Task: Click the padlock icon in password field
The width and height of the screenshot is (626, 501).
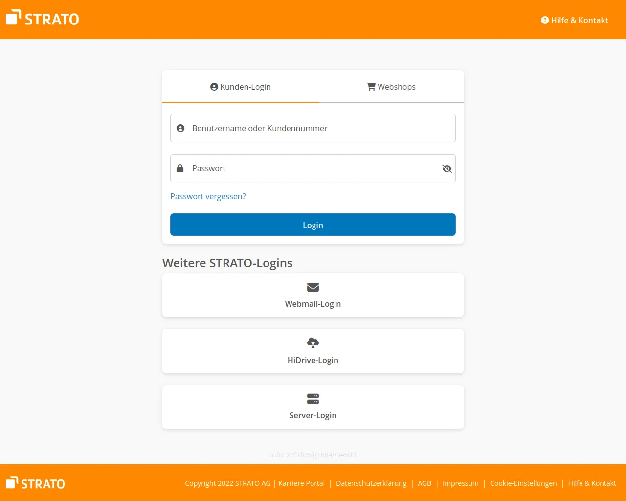Action: [180, 168]
